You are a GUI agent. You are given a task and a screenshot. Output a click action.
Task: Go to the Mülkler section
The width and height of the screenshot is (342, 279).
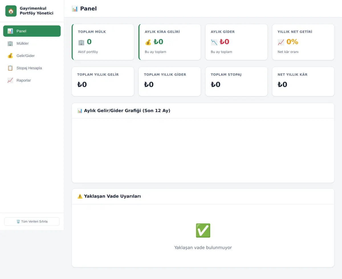pos(32,43)
